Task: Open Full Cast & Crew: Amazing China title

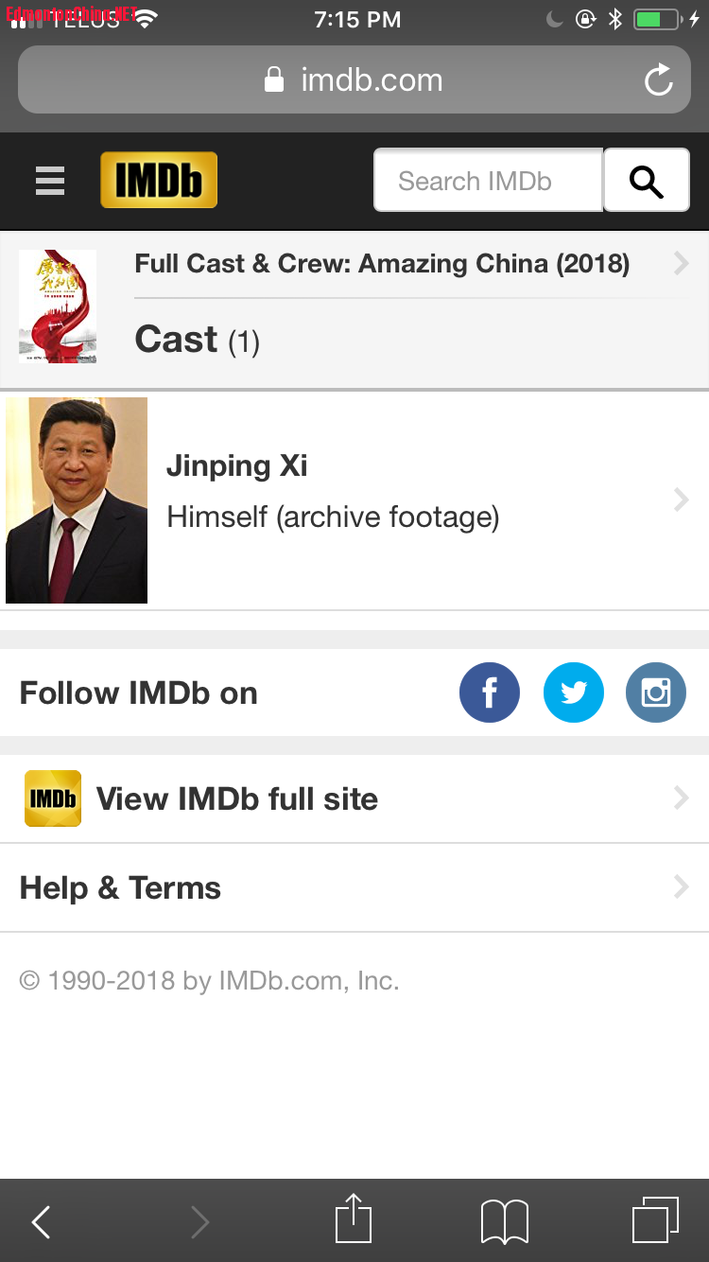Action: pyautogui.click(x=382, y=263)
